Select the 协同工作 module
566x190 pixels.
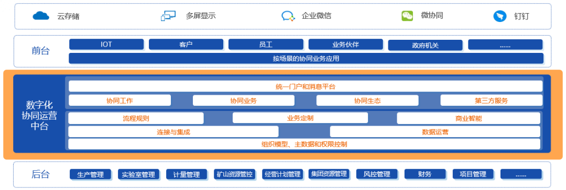[120, 100]
